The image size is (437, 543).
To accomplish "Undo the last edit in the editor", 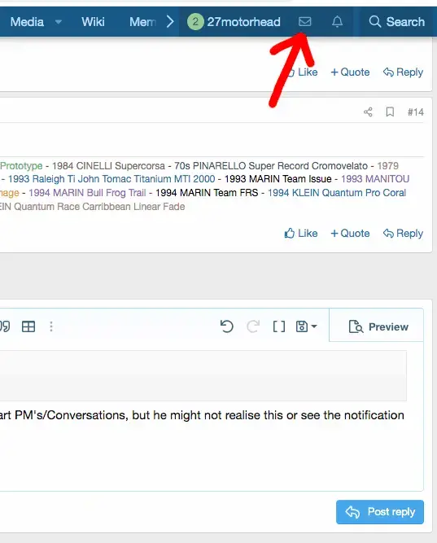I will tap(227, 326).
